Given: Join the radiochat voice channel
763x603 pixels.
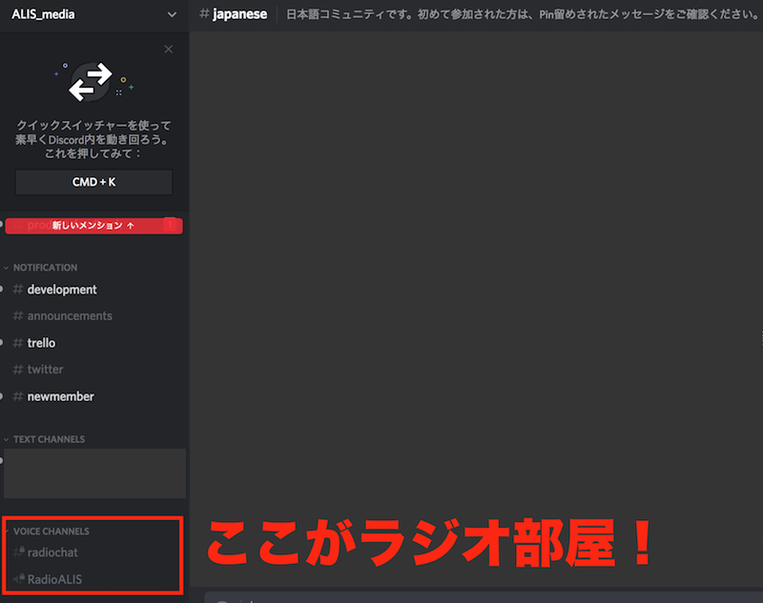Looking at the screenshot, I should click(x=57, y=552).
